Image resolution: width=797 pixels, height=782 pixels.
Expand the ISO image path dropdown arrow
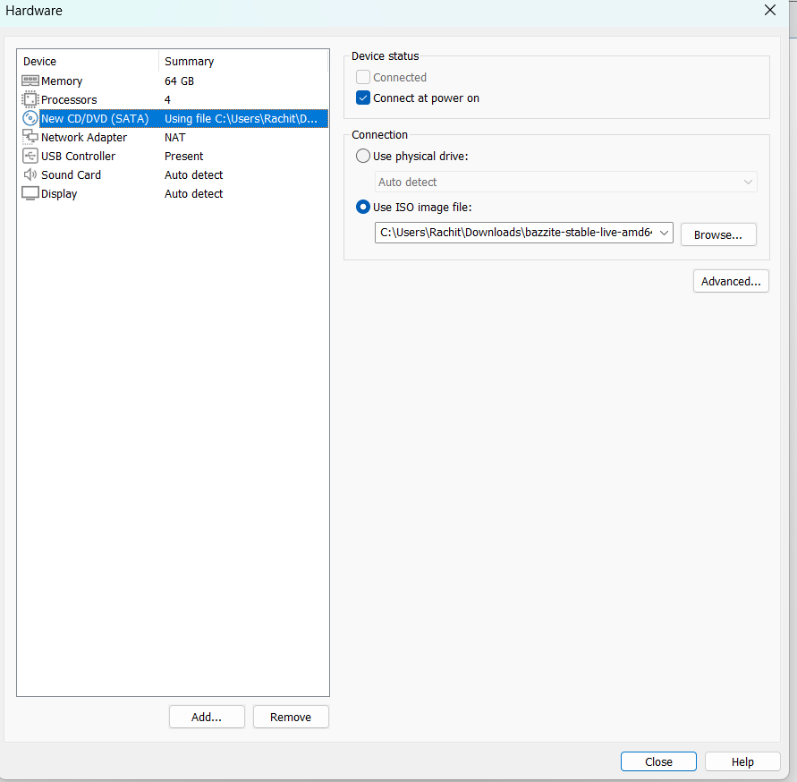coord(664,233)
